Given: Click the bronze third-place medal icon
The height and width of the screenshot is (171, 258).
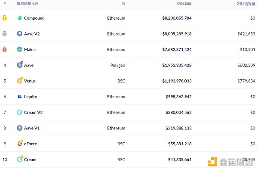Looking at the screenshot, I should tap(4, 49).
